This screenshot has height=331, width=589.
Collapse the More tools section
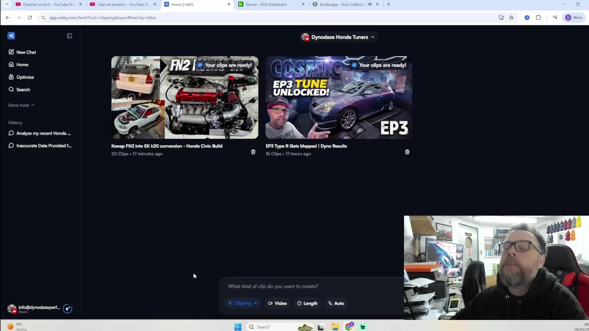21,105
